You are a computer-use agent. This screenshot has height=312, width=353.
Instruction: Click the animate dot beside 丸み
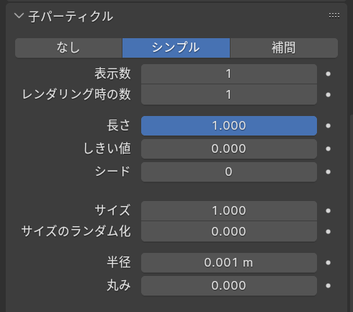click(328, 285)
